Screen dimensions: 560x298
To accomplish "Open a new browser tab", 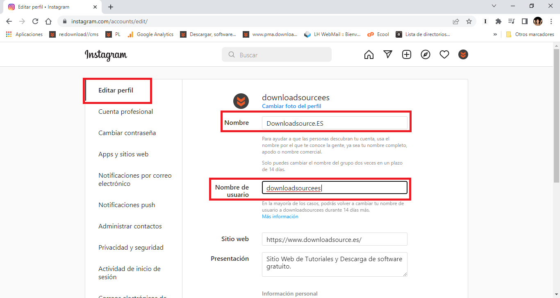I will pos(111,7).
